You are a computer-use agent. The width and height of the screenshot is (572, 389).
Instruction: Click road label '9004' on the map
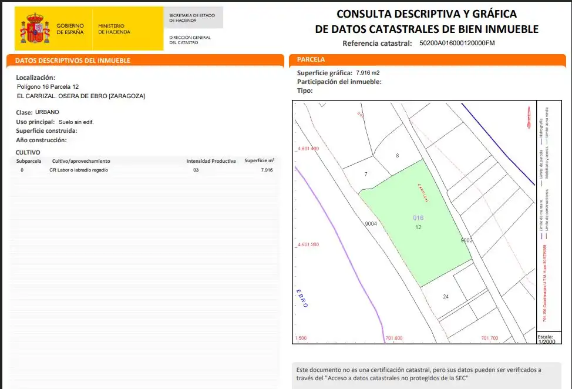[371, 224]
